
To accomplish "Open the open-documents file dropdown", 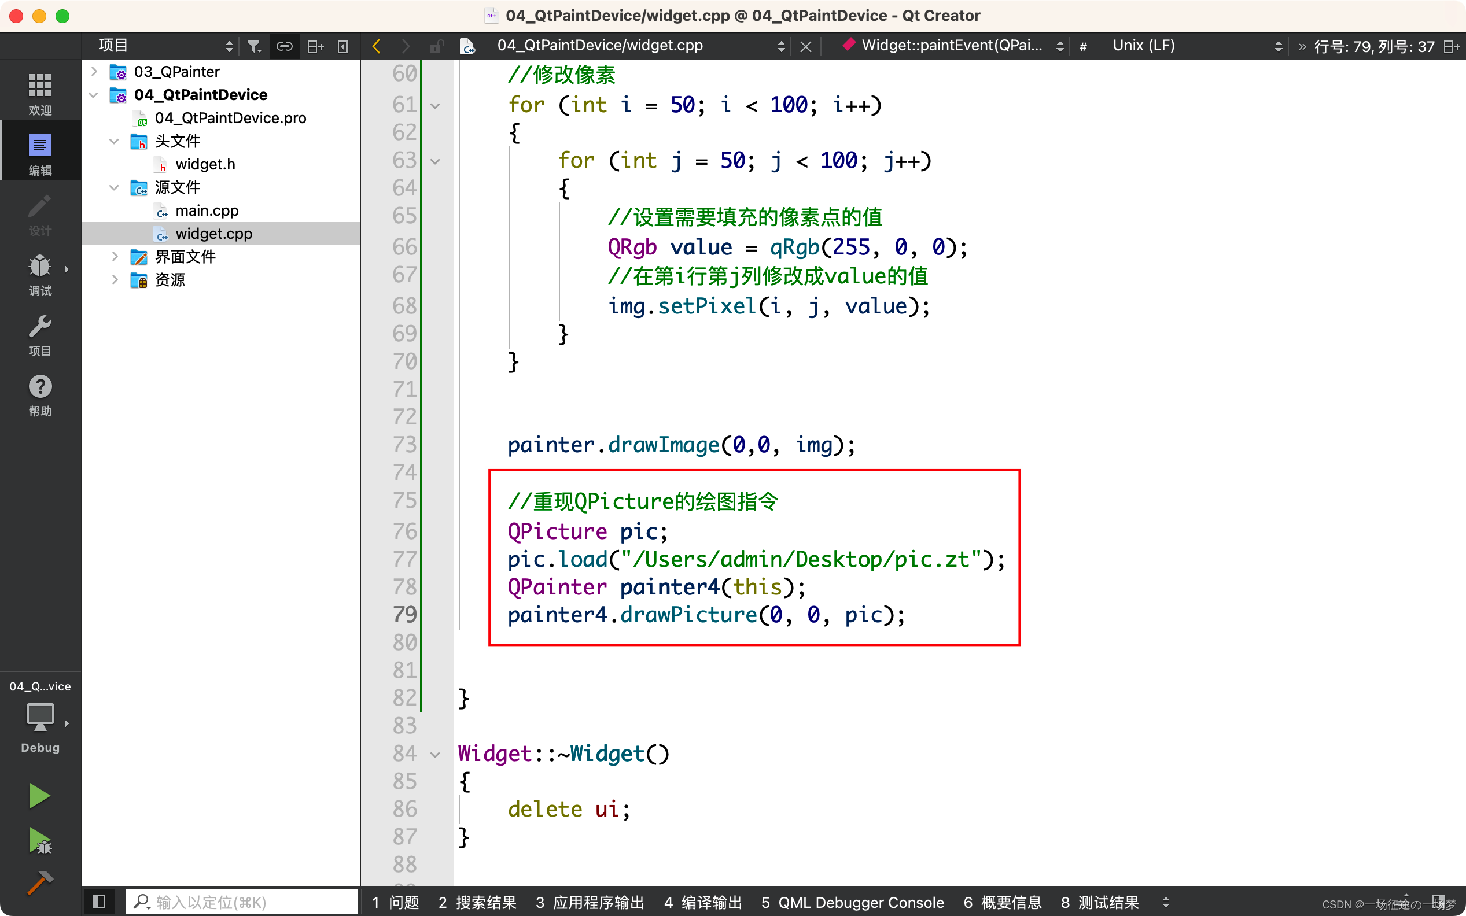I will pyautogui.click(x=640, y=46).
